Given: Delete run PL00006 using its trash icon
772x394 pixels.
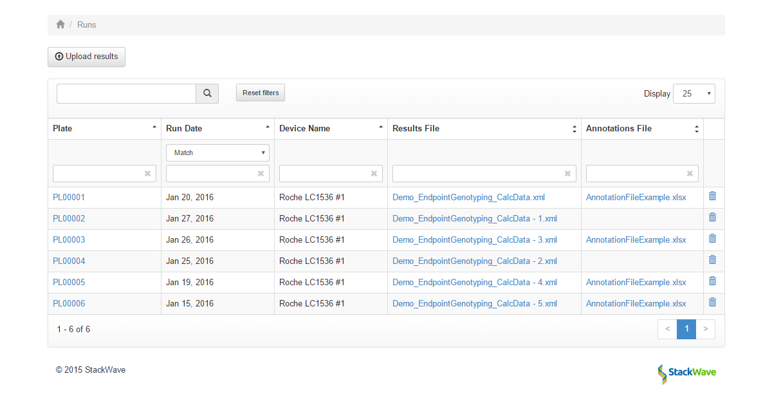Looking at the screenshot, I should (712, 302).
